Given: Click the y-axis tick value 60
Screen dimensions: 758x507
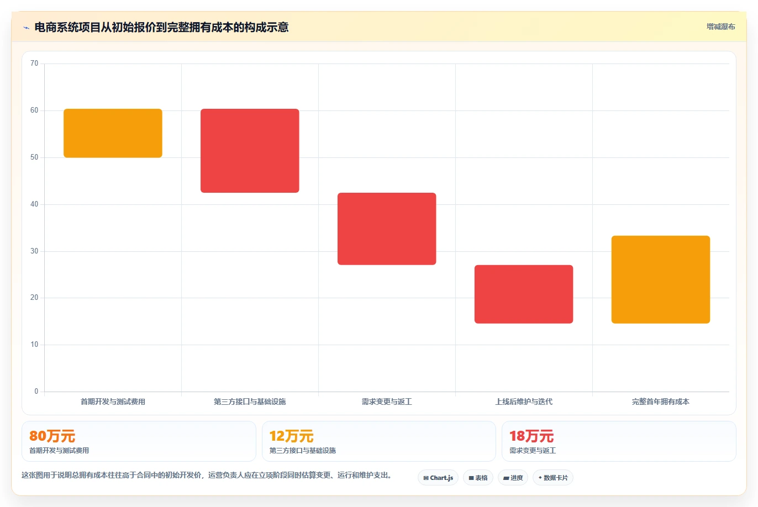Looking at the screenshot, I should [34, 110].
